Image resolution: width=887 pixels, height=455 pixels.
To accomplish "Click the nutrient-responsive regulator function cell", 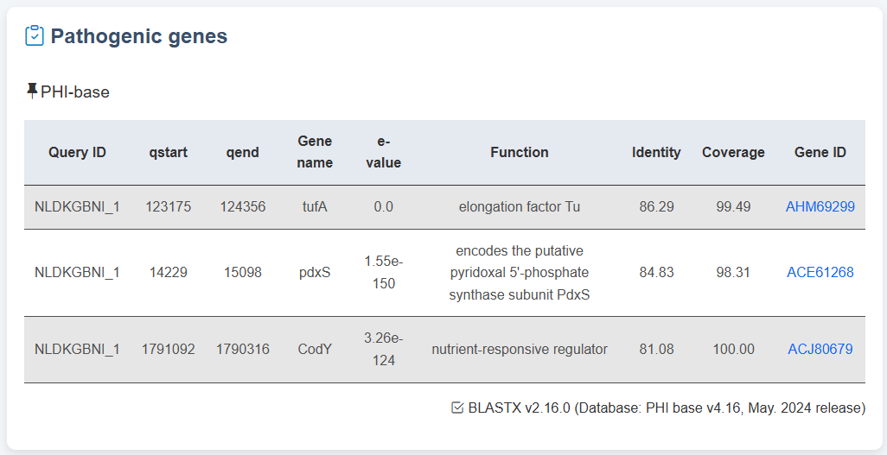I will pyautogui.click(x=519, y=350).
